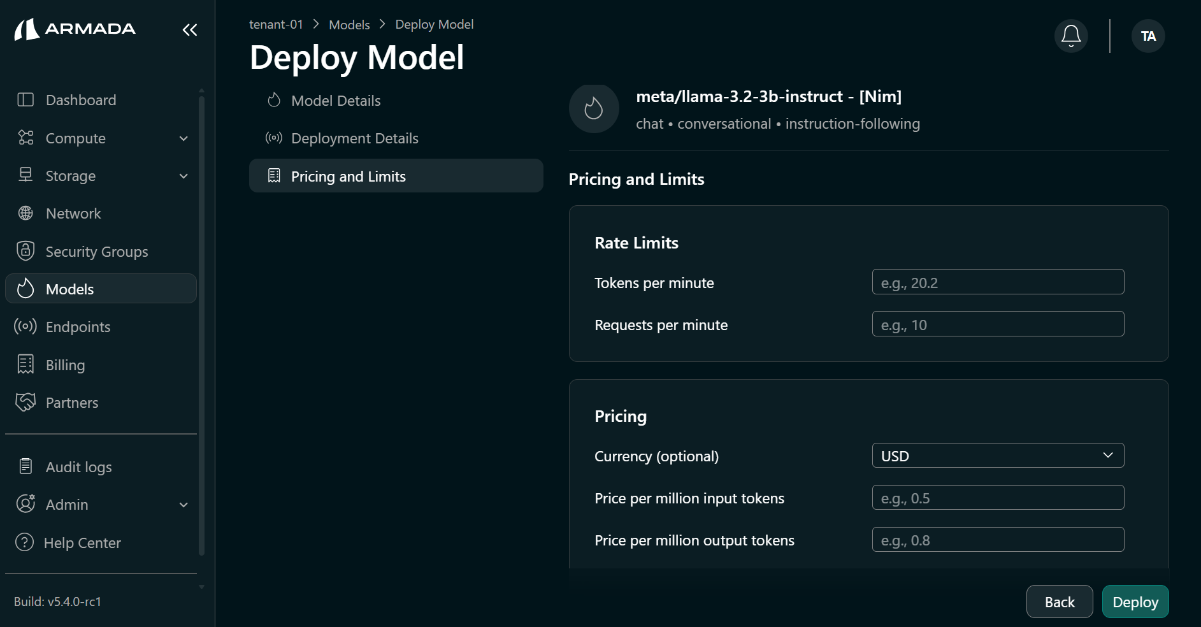Image resolution: width=1201 pixels, height=627 pixels.
Task: Click the Endpoints broadcast icon in sidebar
Action: [25, 326]
